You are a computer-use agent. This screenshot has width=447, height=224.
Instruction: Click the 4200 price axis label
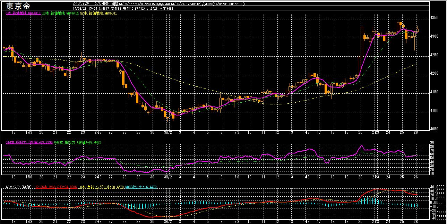coord(435,73)
